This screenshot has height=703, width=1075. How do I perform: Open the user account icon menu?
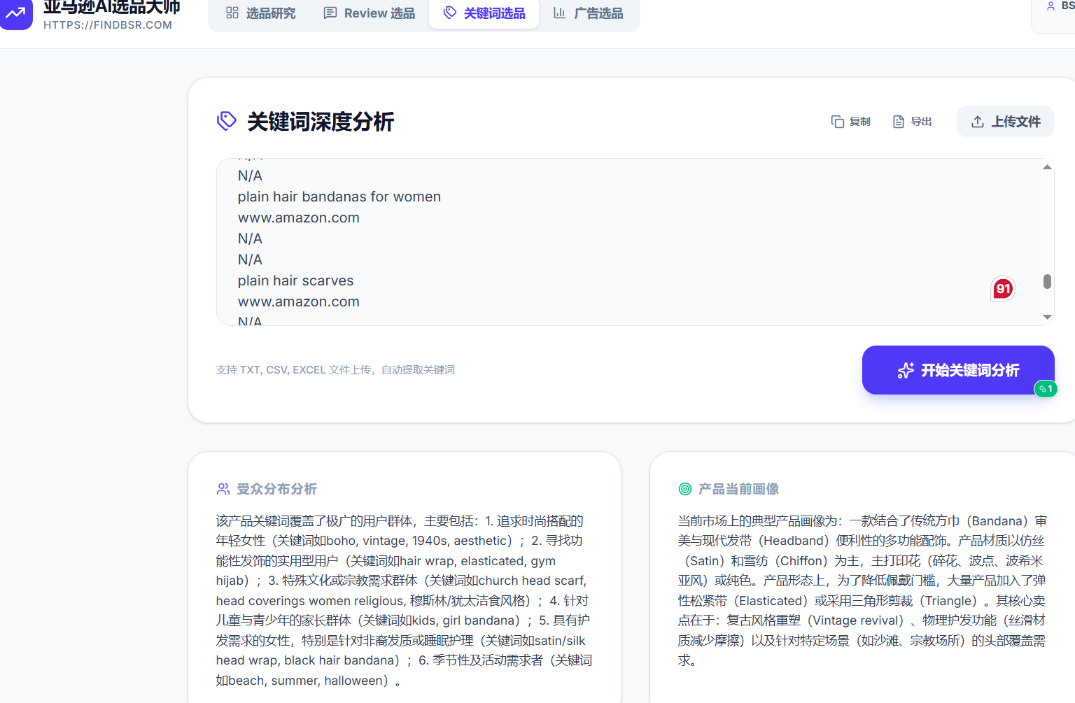pos(1051,6)
